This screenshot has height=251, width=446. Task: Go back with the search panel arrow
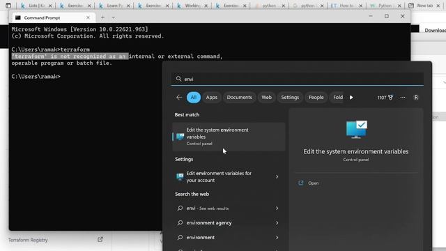click(179, 98)
